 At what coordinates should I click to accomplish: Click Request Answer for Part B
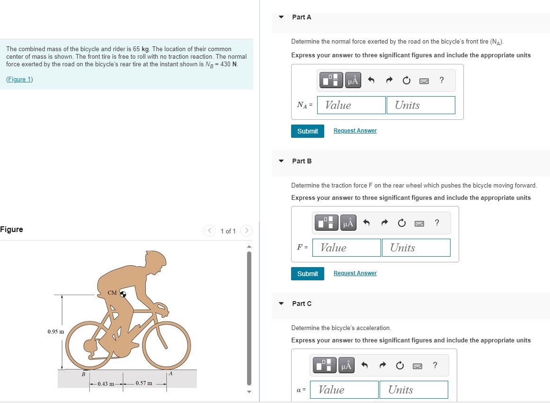click(355, 273)
